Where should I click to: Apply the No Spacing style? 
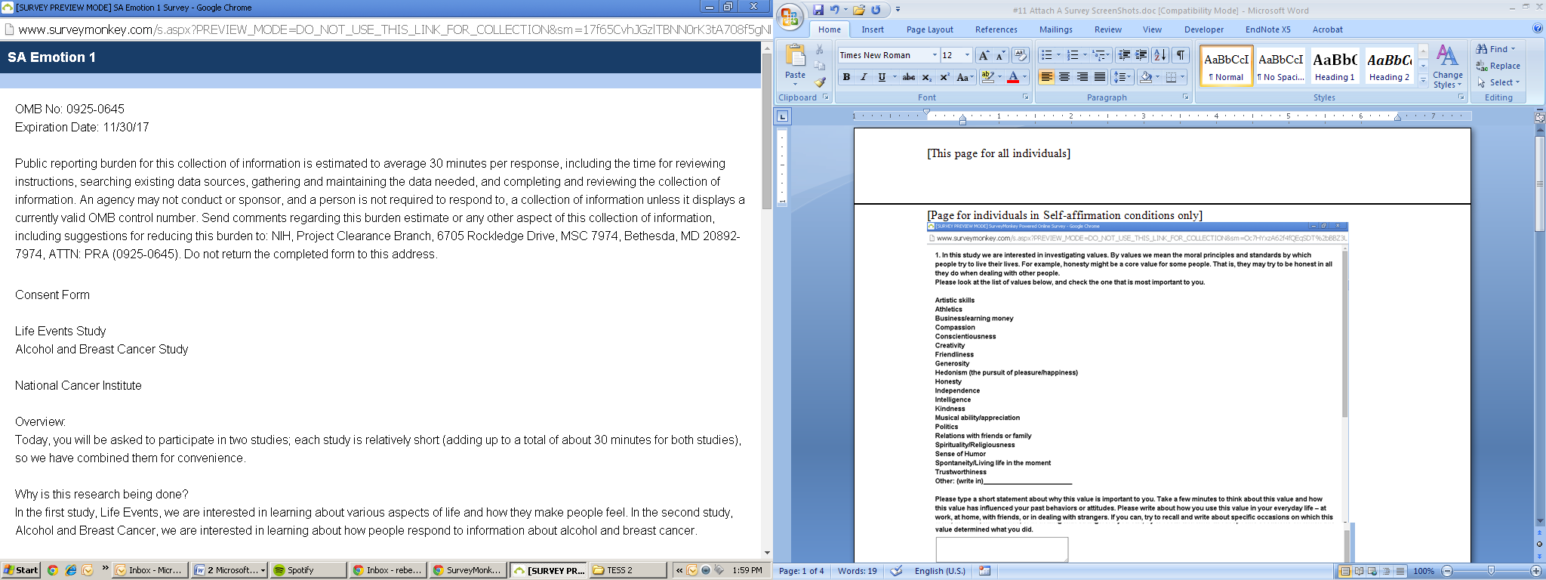1280,66
